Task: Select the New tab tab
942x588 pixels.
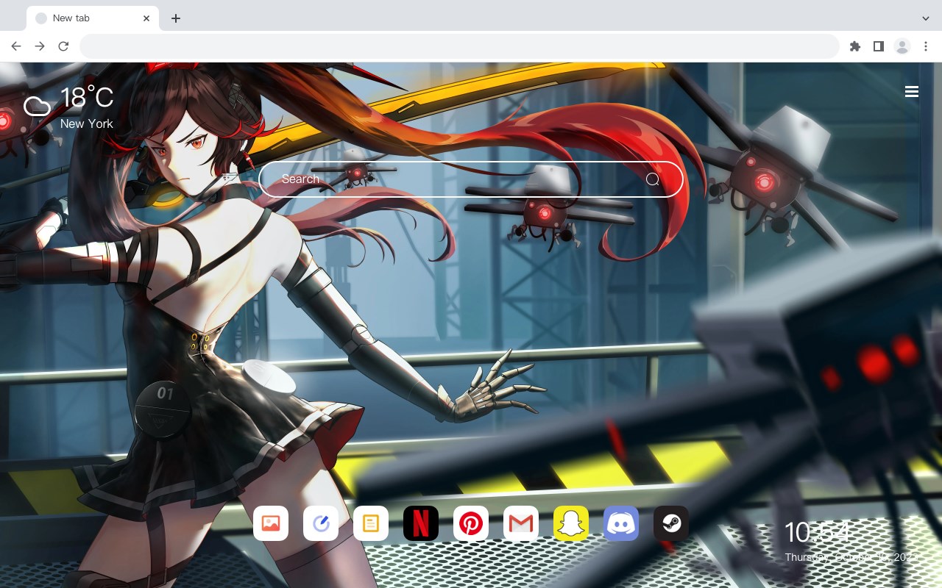Action: 93,18
